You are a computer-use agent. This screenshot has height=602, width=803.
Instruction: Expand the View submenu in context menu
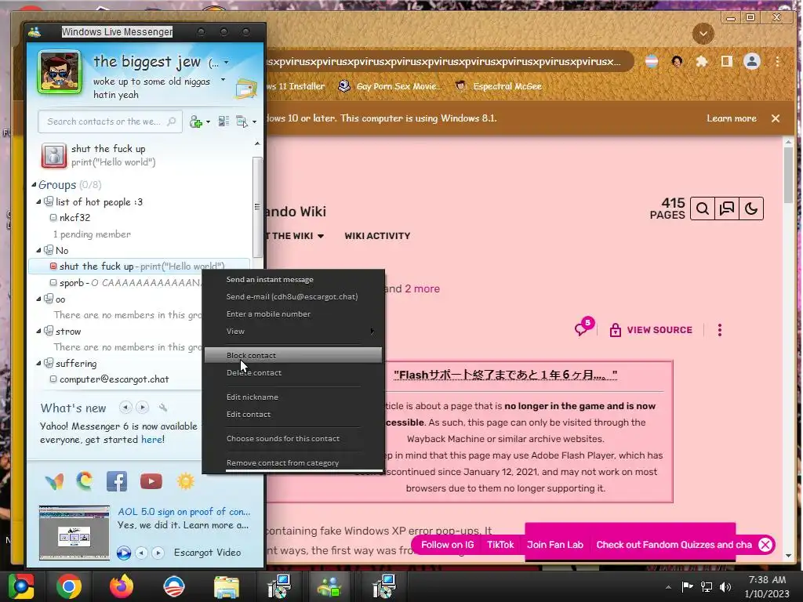pyautogui.click(x=293, y=332)
